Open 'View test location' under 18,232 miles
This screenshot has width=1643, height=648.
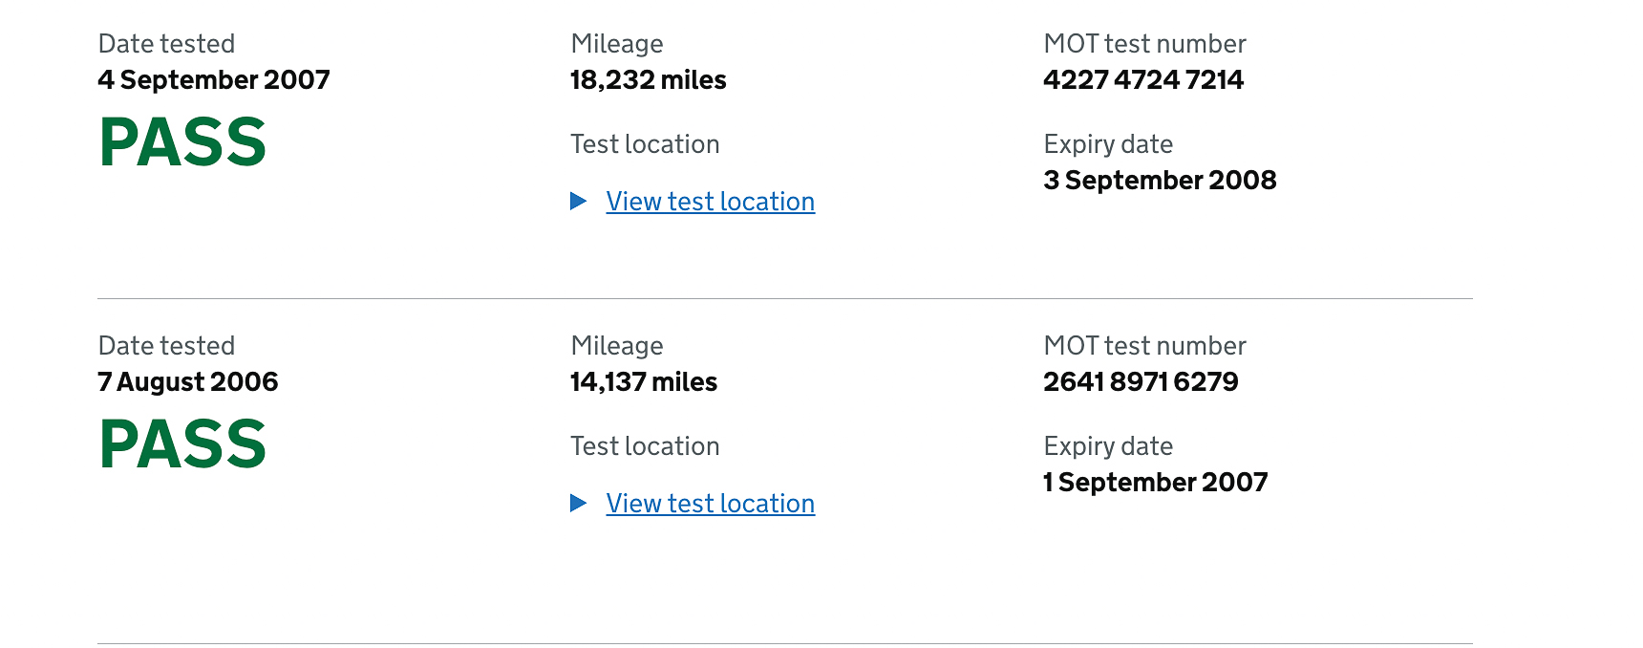coord(710,202)
